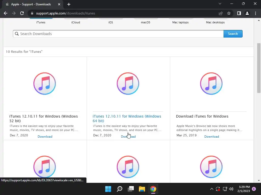Image resolution: width=261 pixels, height=195 pixels.
Task: Click last iTunes icon in second row
Action: [x=211, y=167]
